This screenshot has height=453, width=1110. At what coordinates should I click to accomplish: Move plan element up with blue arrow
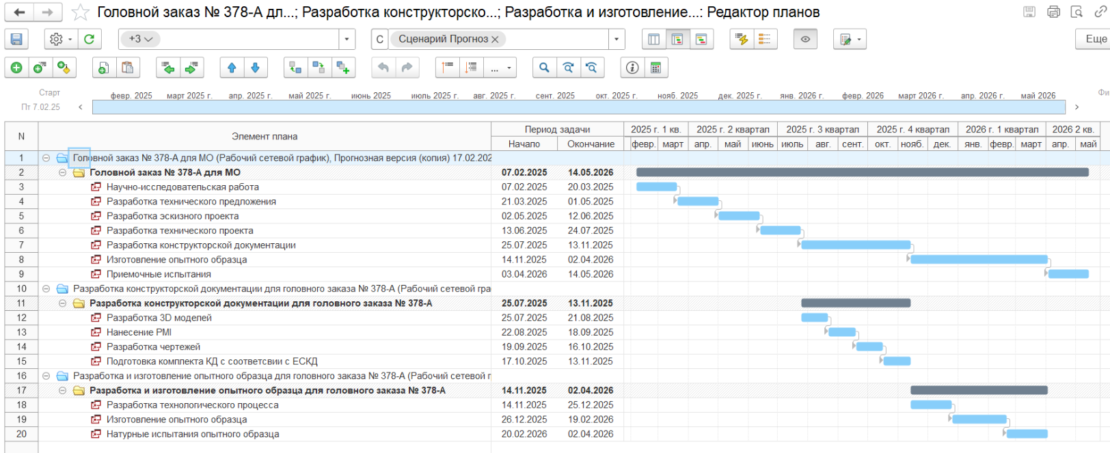click(232, 68)
